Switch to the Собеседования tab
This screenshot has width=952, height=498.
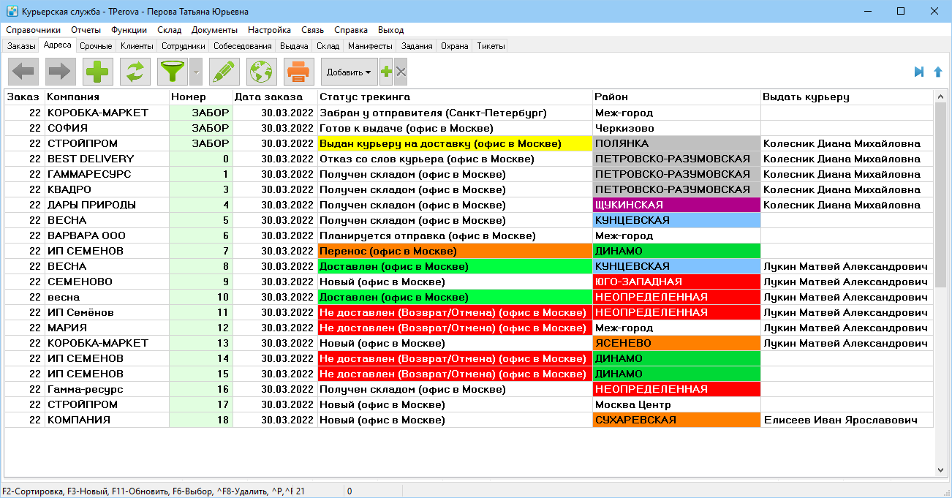[x=243, y=46]
